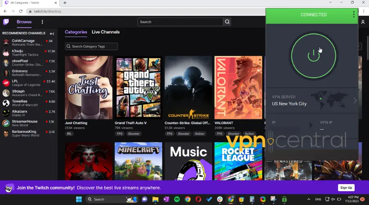Open Slack from taskbar

click(x=220, y=199)
